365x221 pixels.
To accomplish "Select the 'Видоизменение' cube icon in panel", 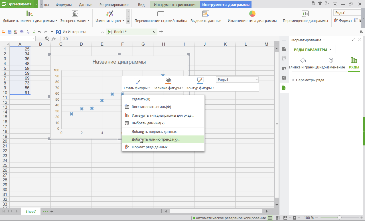I will click(x=331, y=60).
